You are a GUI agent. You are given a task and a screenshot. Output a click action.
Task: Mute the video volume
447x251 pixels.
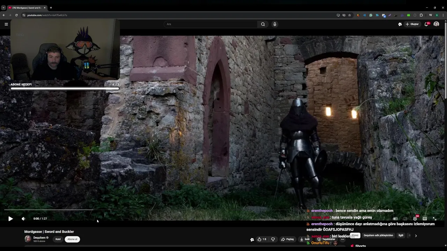pos(23,219)
